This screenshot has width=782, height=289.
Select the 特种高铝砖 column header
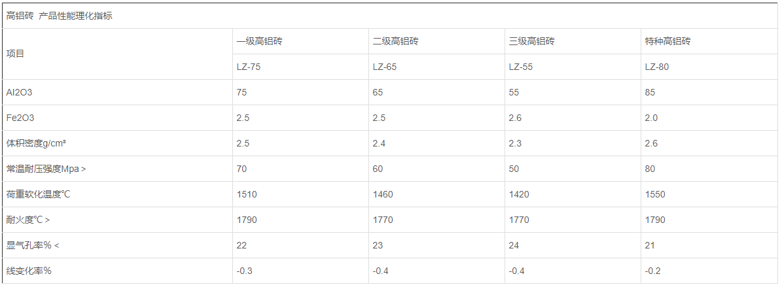pyautogui.click(x=667, y=41)
